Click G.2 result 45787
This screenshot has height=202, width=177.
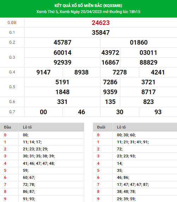pos(62,43)
